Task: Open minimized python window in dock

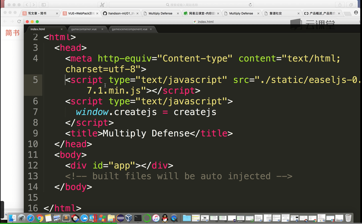Action: [x=240, y=218]
